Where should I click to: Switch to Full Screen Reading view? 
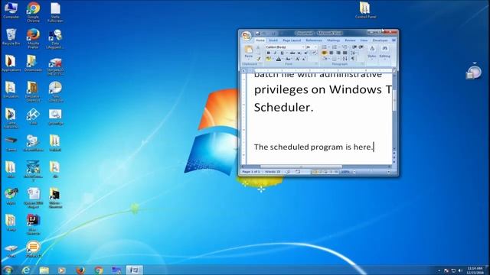click(320, 172)
